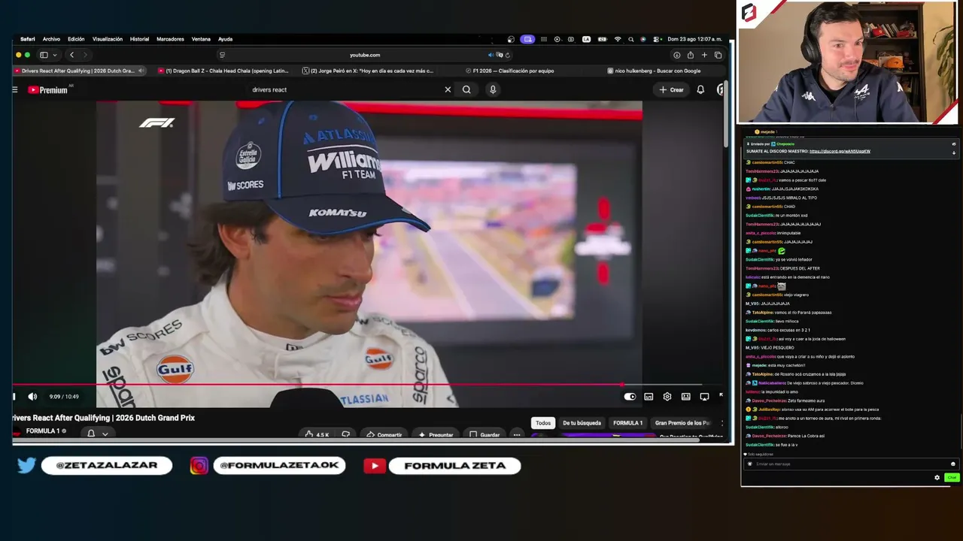Go to YouTube Premium home logo
Image resolution: width=963 pixels, height=541 pixels.
pos(48,90)
